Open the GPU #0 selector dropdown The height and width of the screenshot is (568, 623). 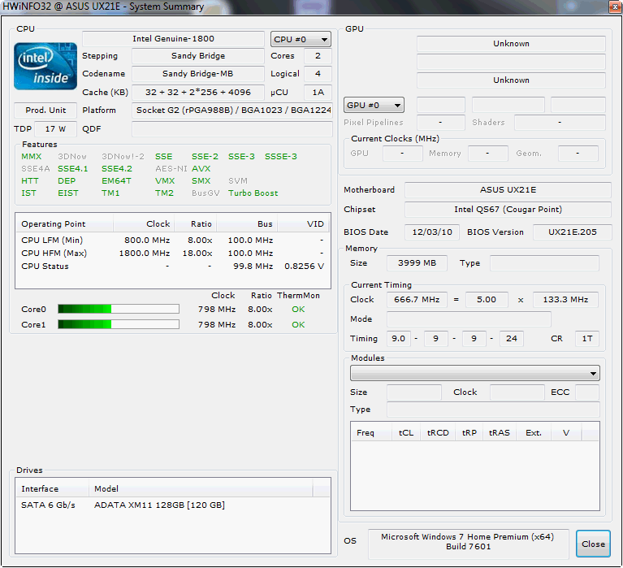click(374, 106)
